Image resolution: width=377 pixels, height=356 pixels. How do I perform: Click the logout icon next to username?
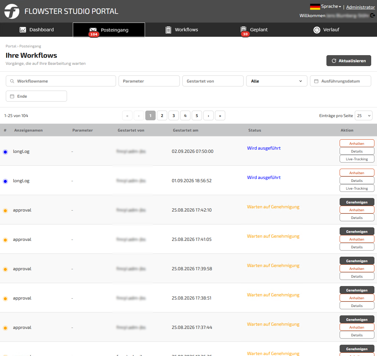[372, 15]
